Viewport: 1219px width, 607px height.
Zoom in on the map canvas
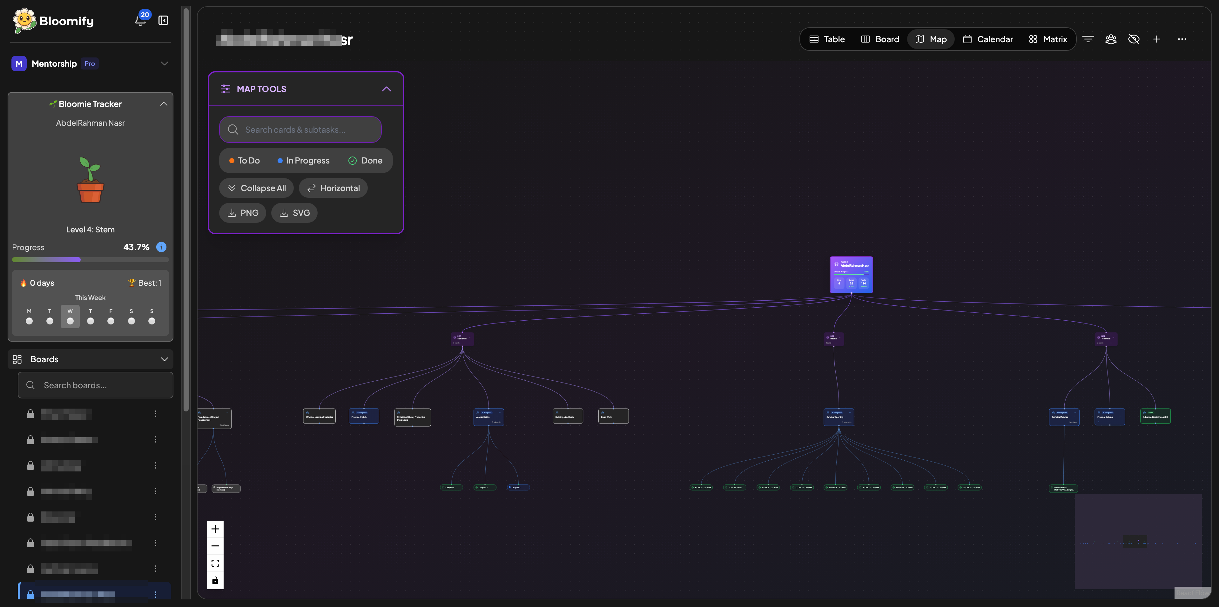click(x=215, y=529)
